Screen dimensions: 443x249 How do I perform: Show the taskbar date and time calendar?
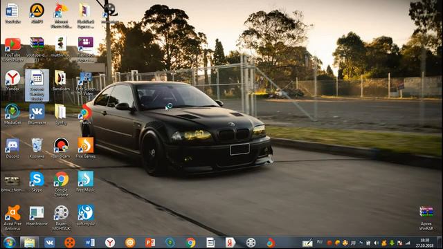click(424, 243)
